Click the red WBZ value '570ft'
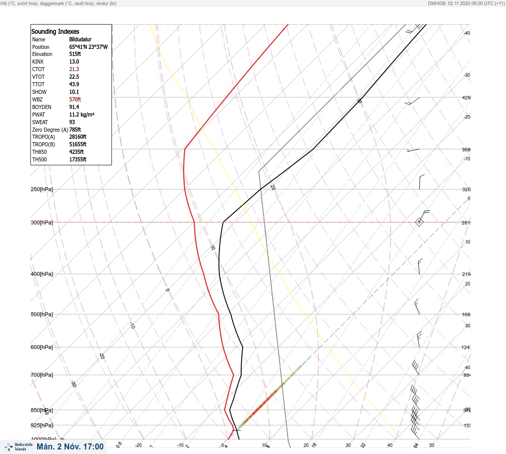Screen dimensions: 506x454 click(x=75, y=99)
